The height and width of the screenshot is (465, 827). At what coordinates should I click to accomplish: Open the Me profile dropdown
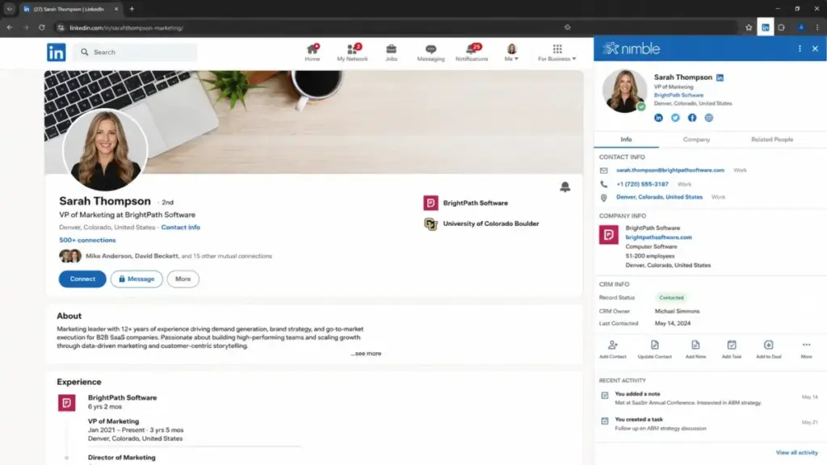pos(511,52)
